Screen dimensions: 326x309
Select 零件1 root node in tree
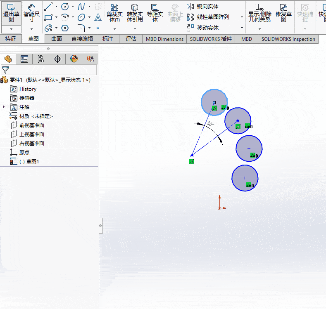pyautogui.click(x=46, y=80)
